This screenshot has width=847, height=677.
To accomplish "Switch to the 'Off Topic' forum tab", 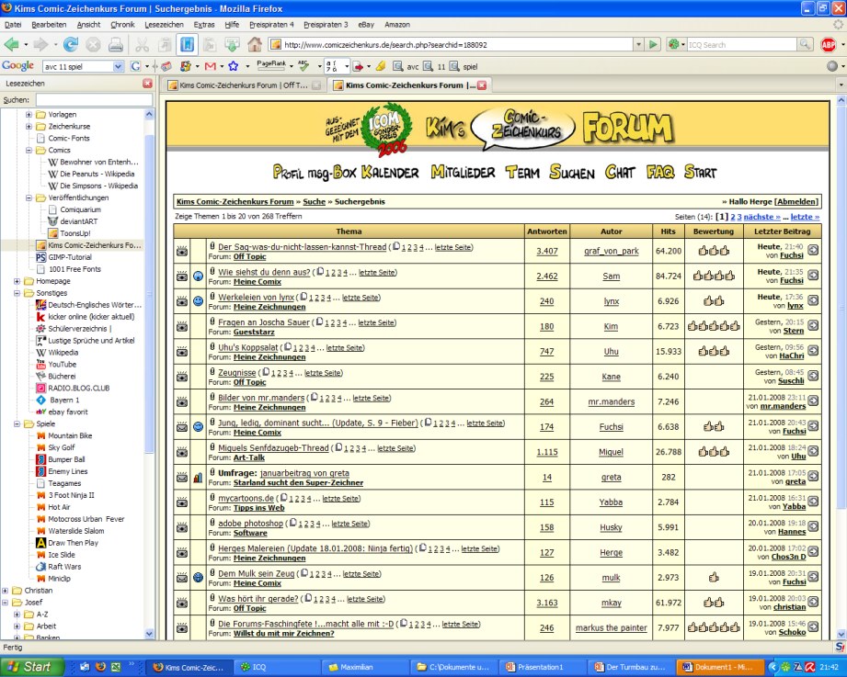I will [x=240, y=85].
